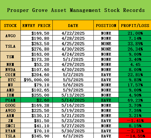151x138 pixels.
Task: Select the merged TSLA cell below AVGO
Action: (x=10, y=46)
